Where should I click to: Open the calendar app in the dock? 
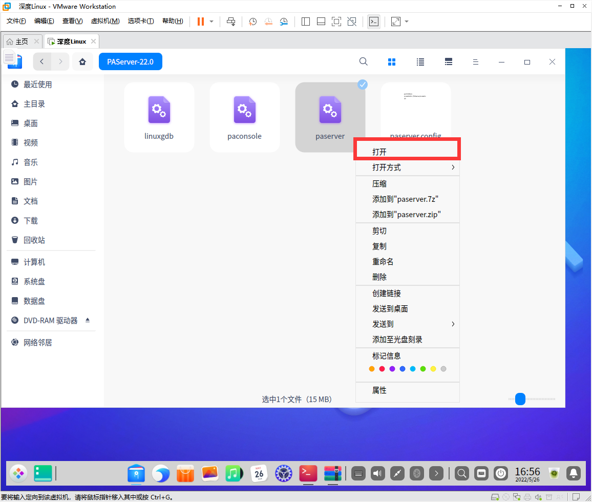point(259,473)
